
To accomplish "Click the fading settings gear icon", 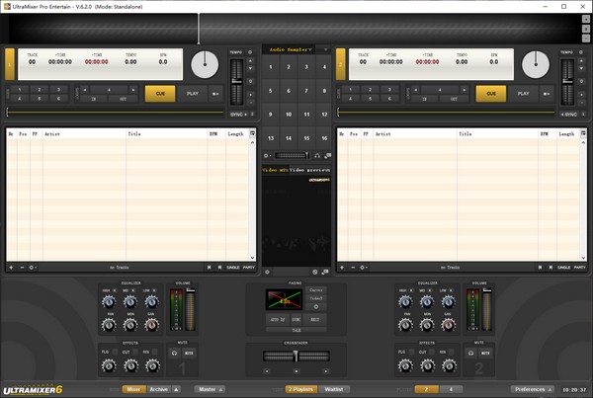I will coord(316,307).
